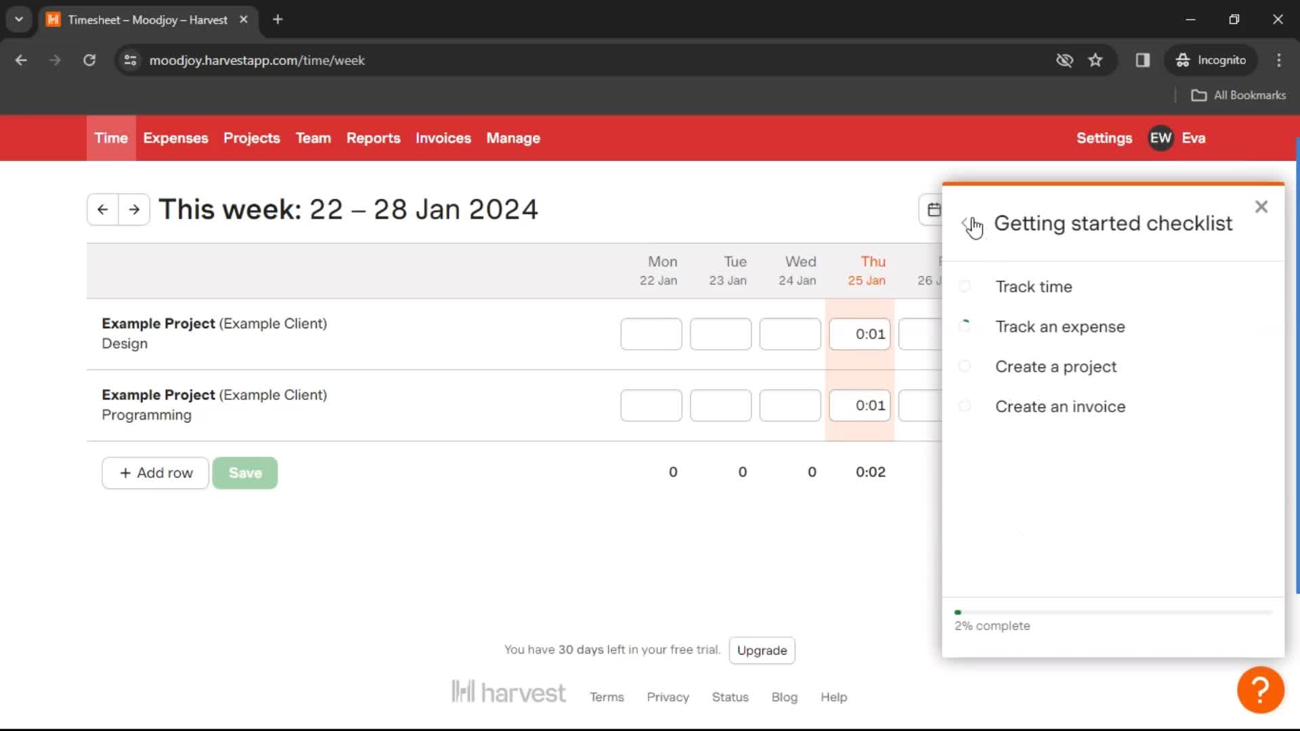This screenshot has width=1300, height=731.
Task: Click Design row Thursday 0:01 field
Action: coord(859,334)
